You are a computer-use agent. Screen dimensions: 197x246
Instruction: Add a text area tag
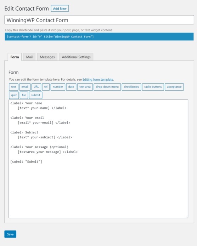pyautogui.click(x=85, y=87)
